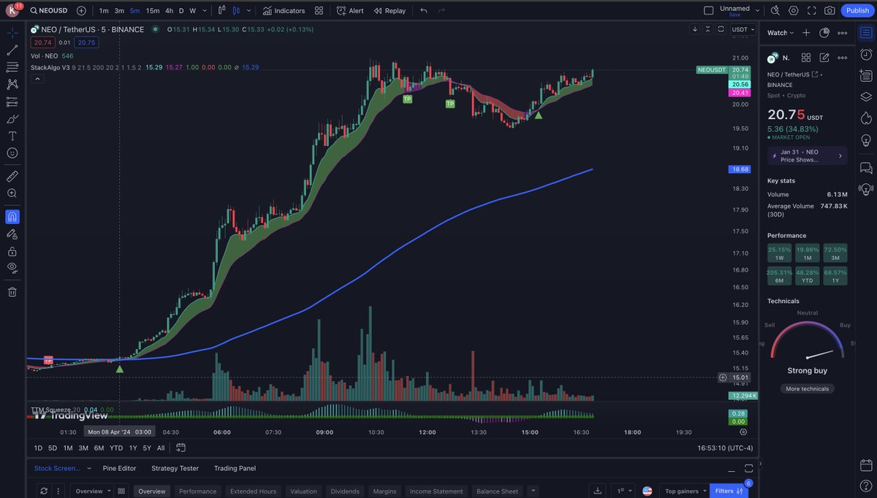Switch to the 15m timeframe
The height and width of the screenshot is (498, 877).
tap(152, 11)
